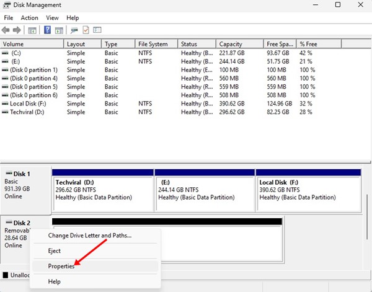Screen dimensions: 372x292
Task: Click the toolbar icon left of the checkmark icon
Action: point(74,30)
